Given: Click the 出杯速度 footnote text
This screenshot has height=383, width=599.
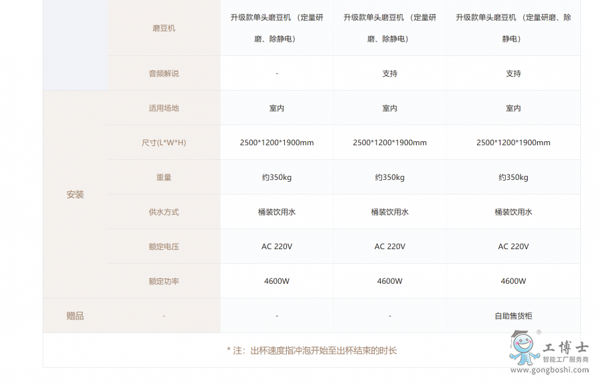Looking at the screenshot, I should click(311, 350).
